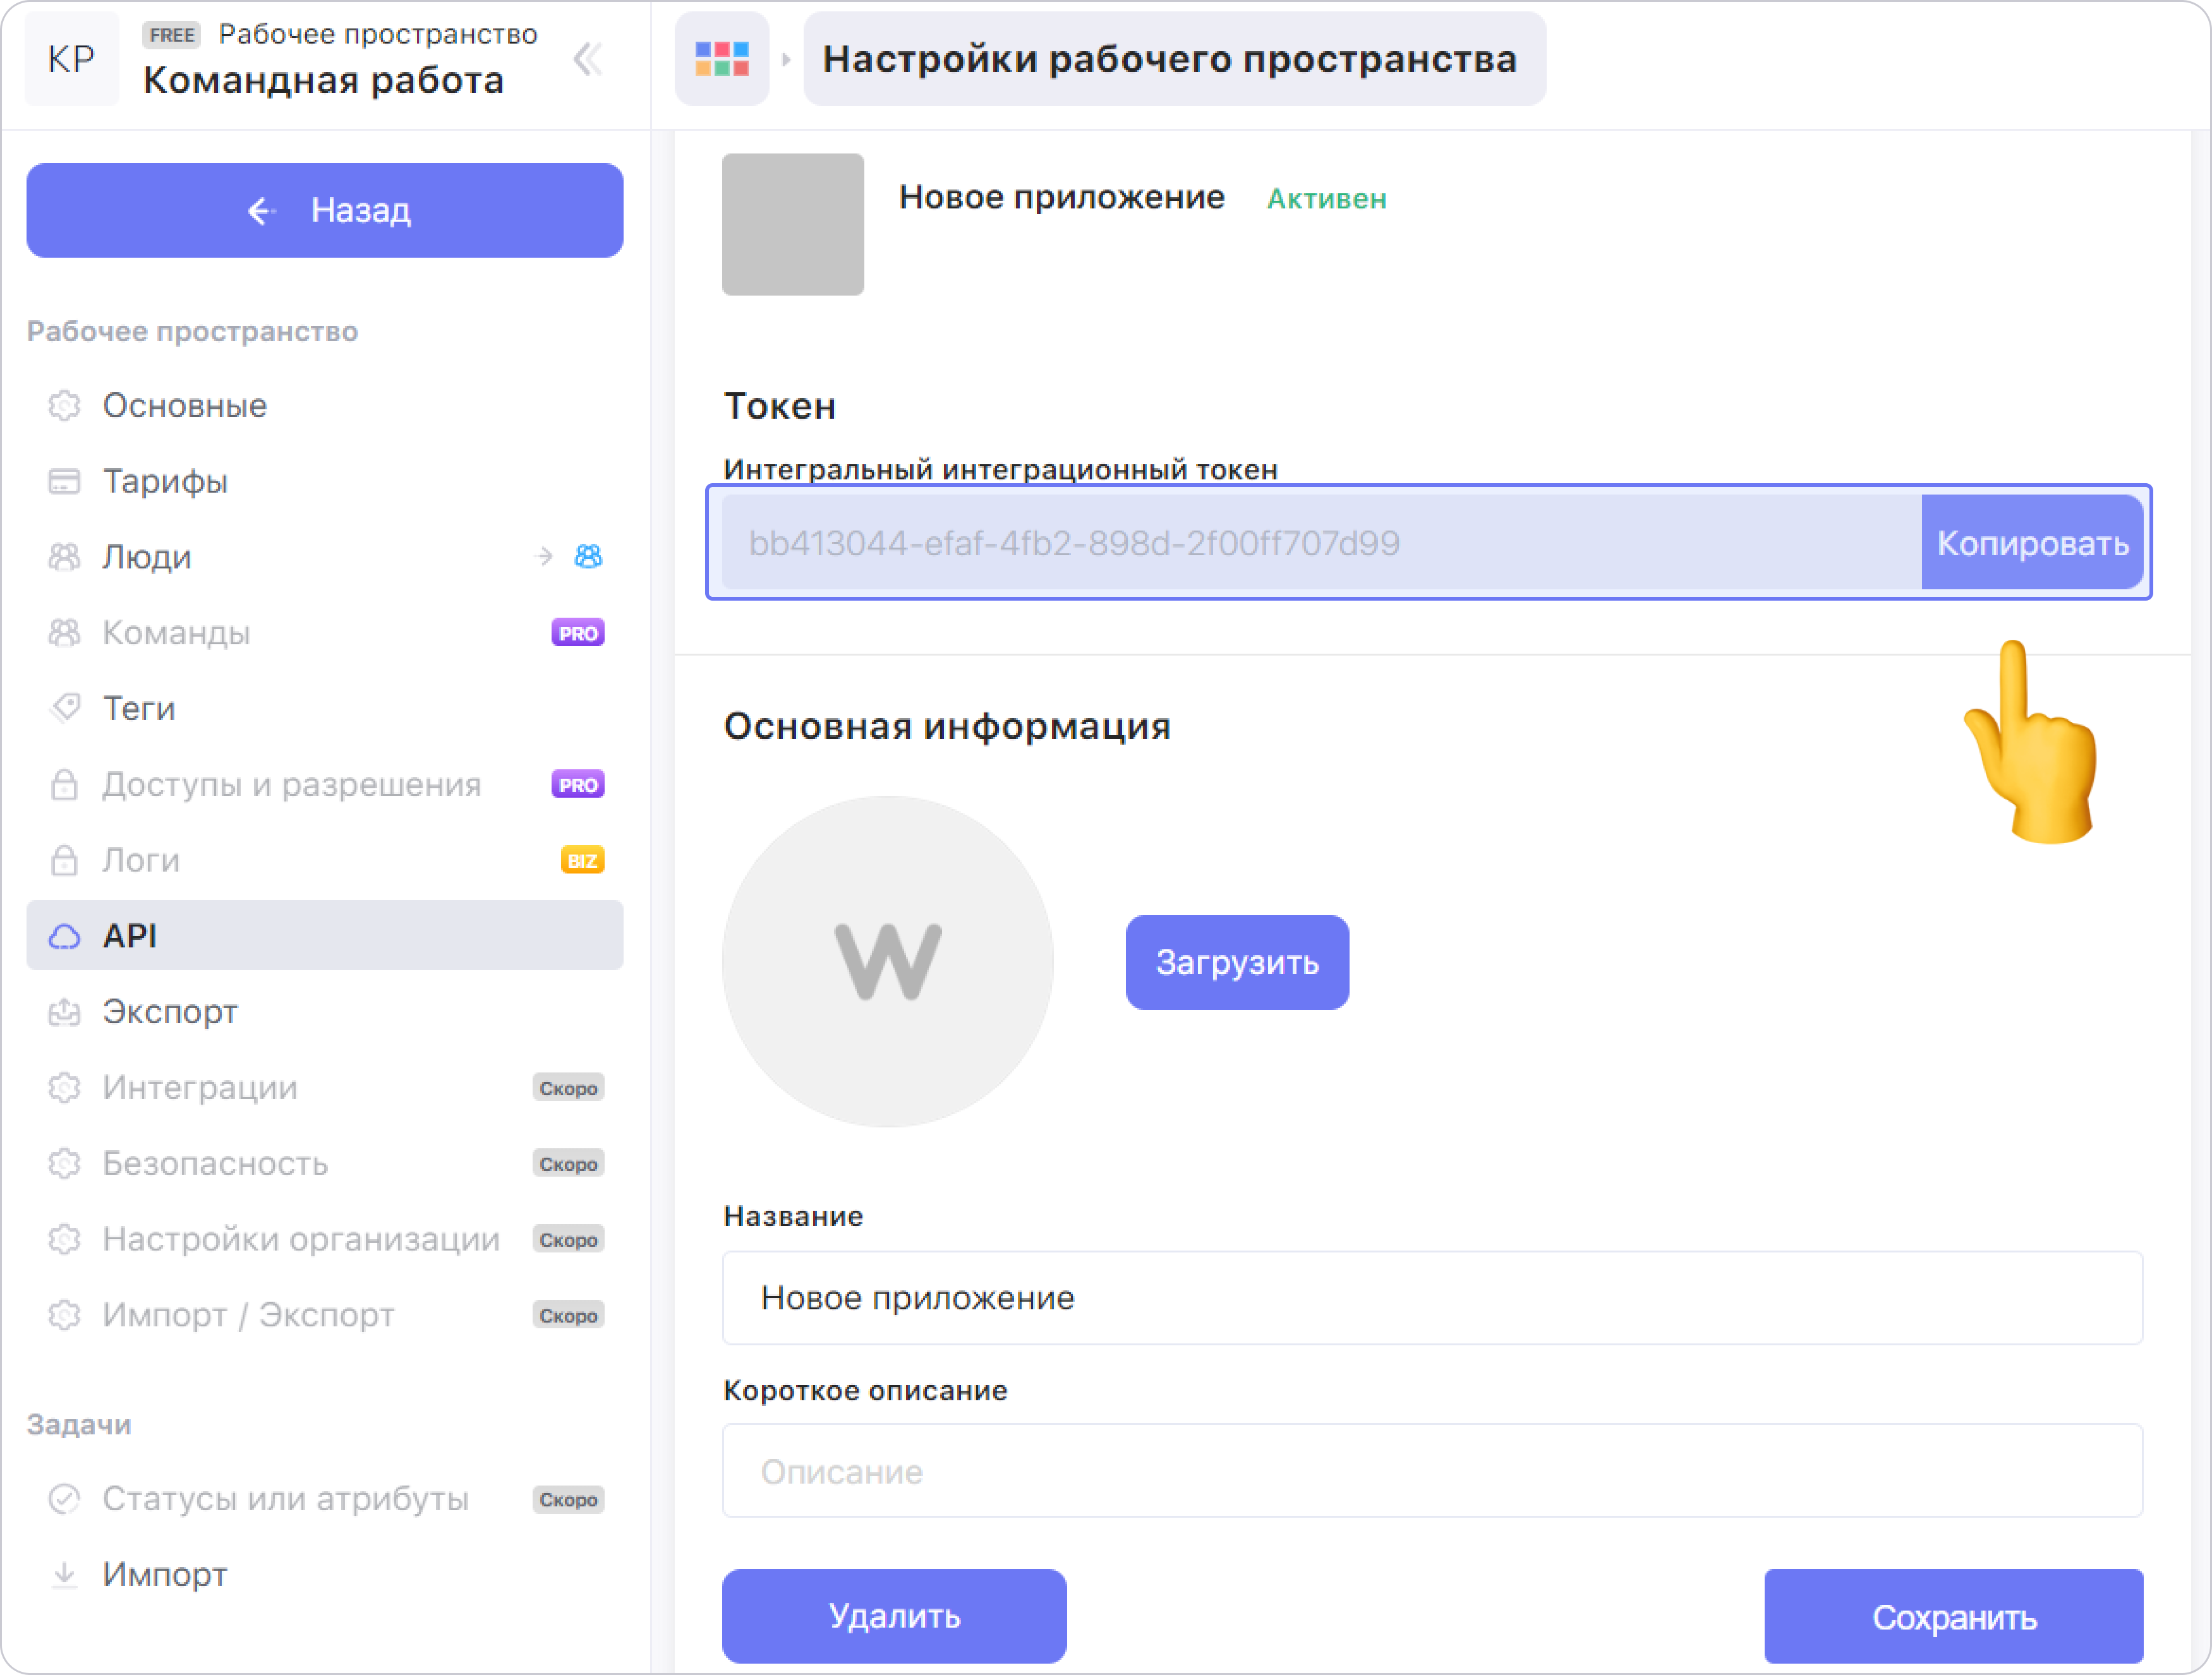This screenshot has width=2212, height=1675.
Task: Click the card icon beside Тарифы
Action: [x=65, y=482]
